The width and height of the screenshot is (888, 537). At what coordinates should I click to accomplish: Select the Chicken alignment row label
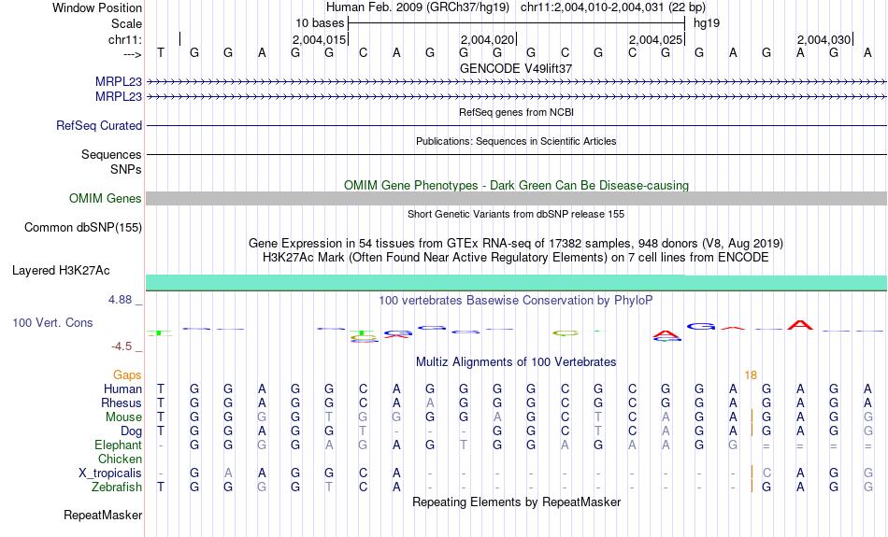[120, 459]
